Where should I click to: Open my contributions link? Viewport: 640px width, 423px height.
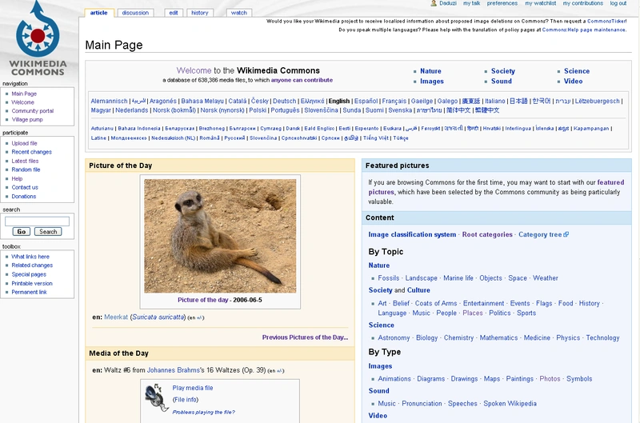tap(583, 3)
